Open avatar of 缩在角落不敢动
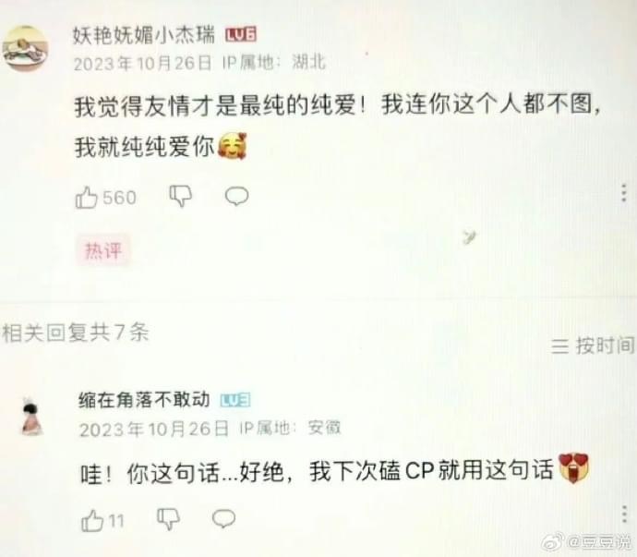This screenshot has width=637, height=557. tap(32, 417)
